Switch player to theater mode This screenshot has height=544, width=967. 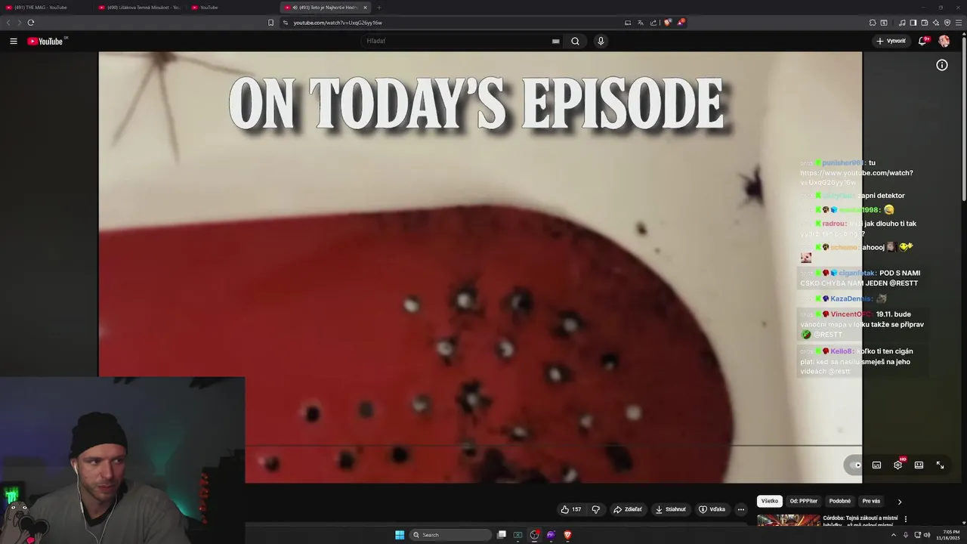coord(919,465)
